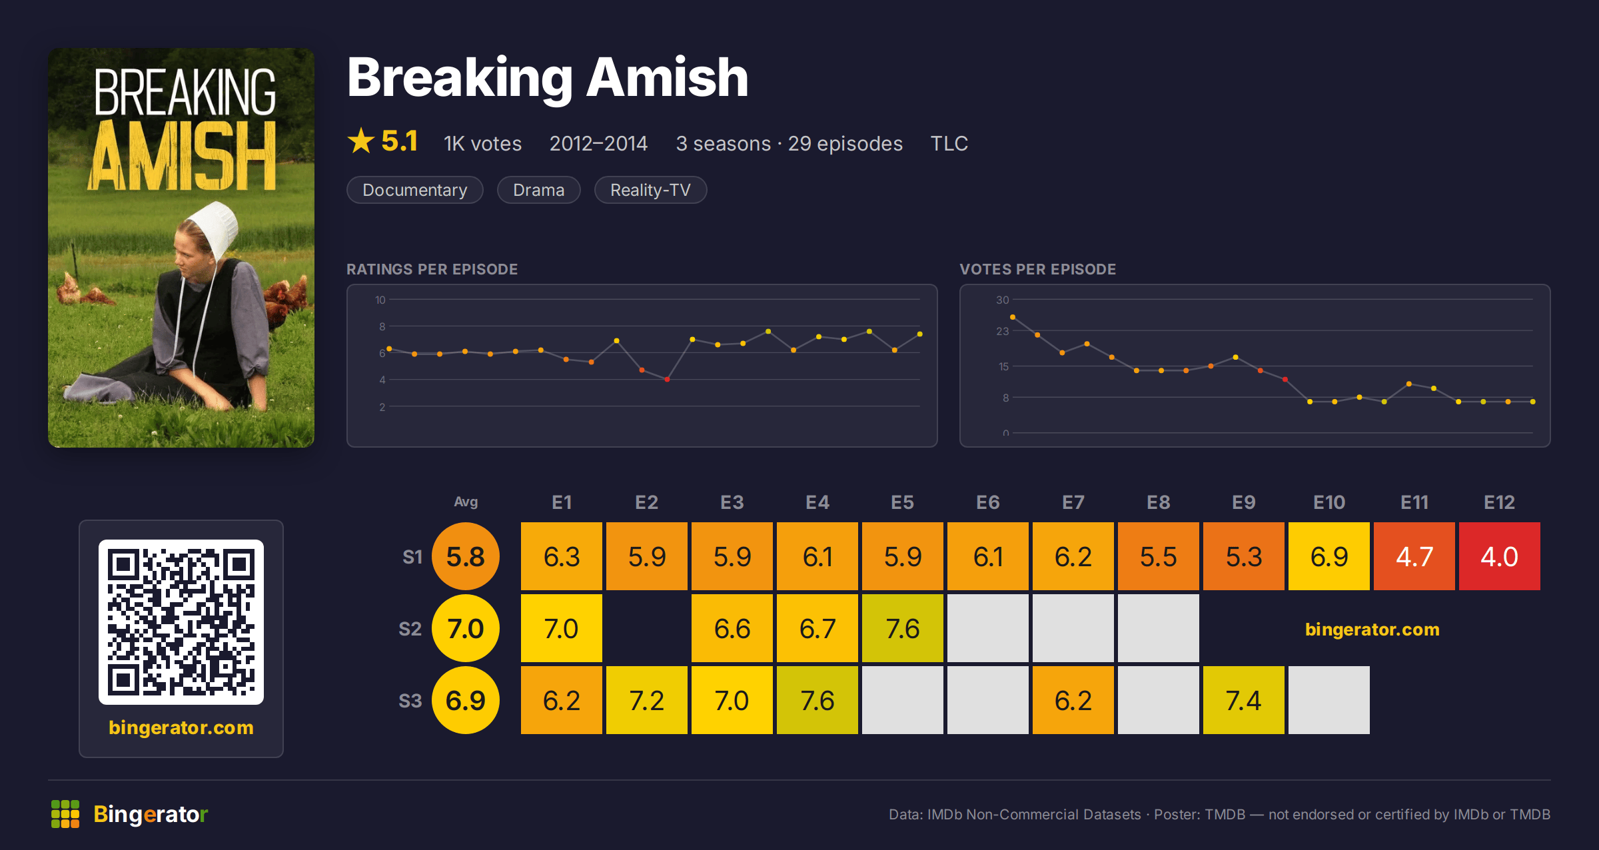Click the Documentary genre tag
This screenshot has width=1599, height=850.
coord(415,190)
